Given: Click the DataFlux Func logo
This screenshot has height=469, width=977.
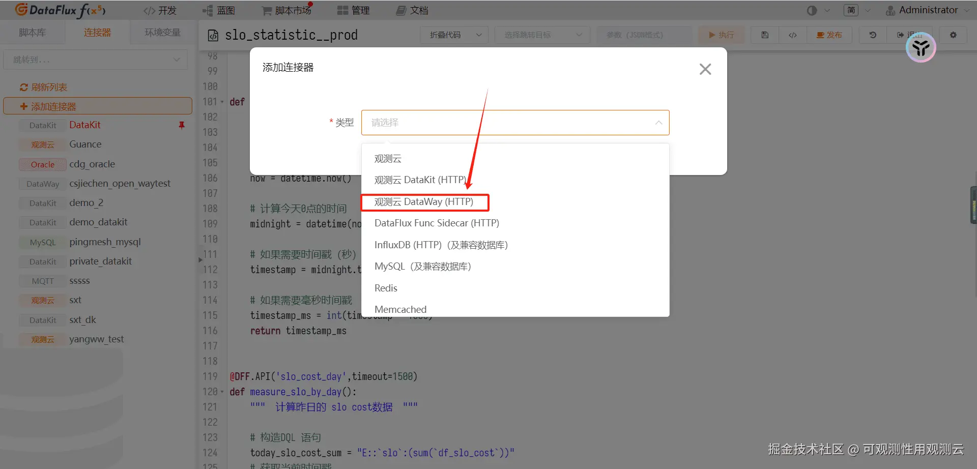Looking at the screenshot, I should (60, 10).
